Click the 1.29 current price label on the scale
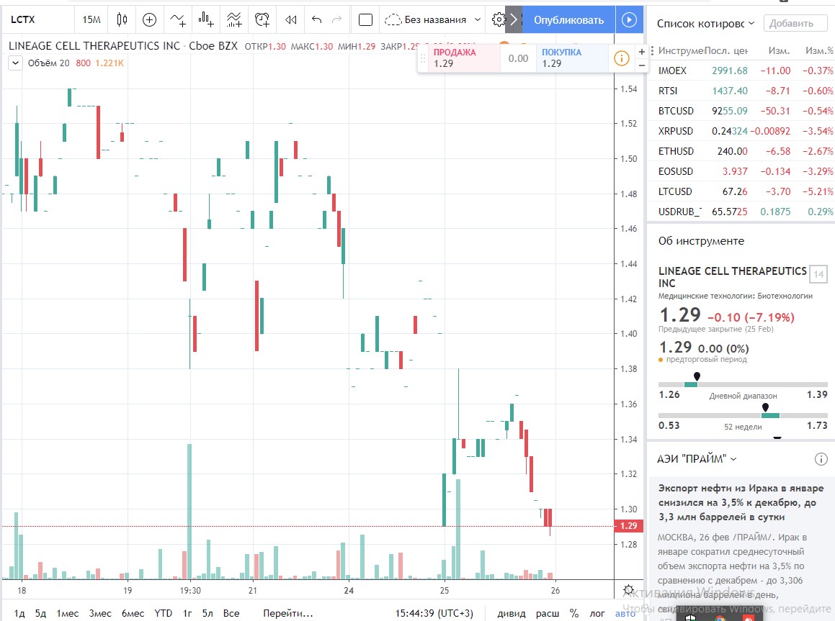835x621 pixels. coord(628,526)
